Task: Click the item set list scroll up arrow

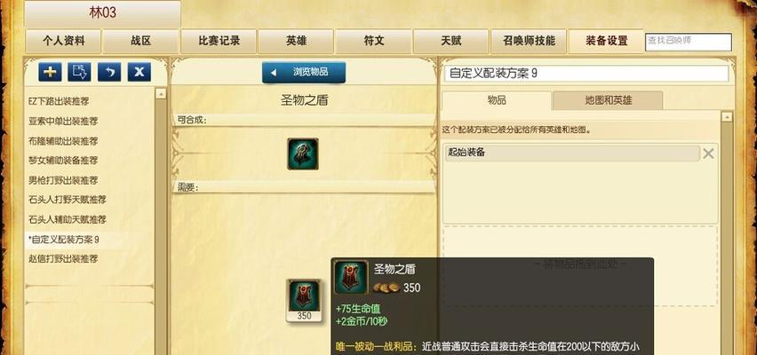Action: [161, 93]
